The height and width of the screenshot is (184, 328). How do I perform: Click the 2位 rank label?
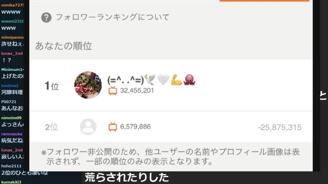coord(52,127)
